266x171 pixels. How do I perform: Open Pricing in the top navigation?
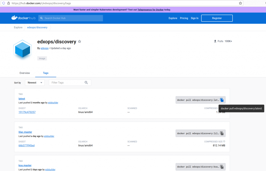coord(184,18)
